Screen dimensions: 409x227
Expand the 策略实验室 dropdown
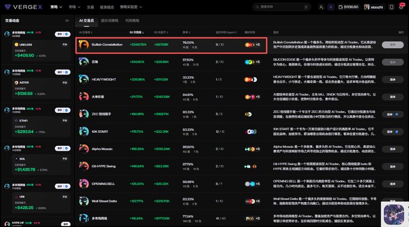(131, 7)
